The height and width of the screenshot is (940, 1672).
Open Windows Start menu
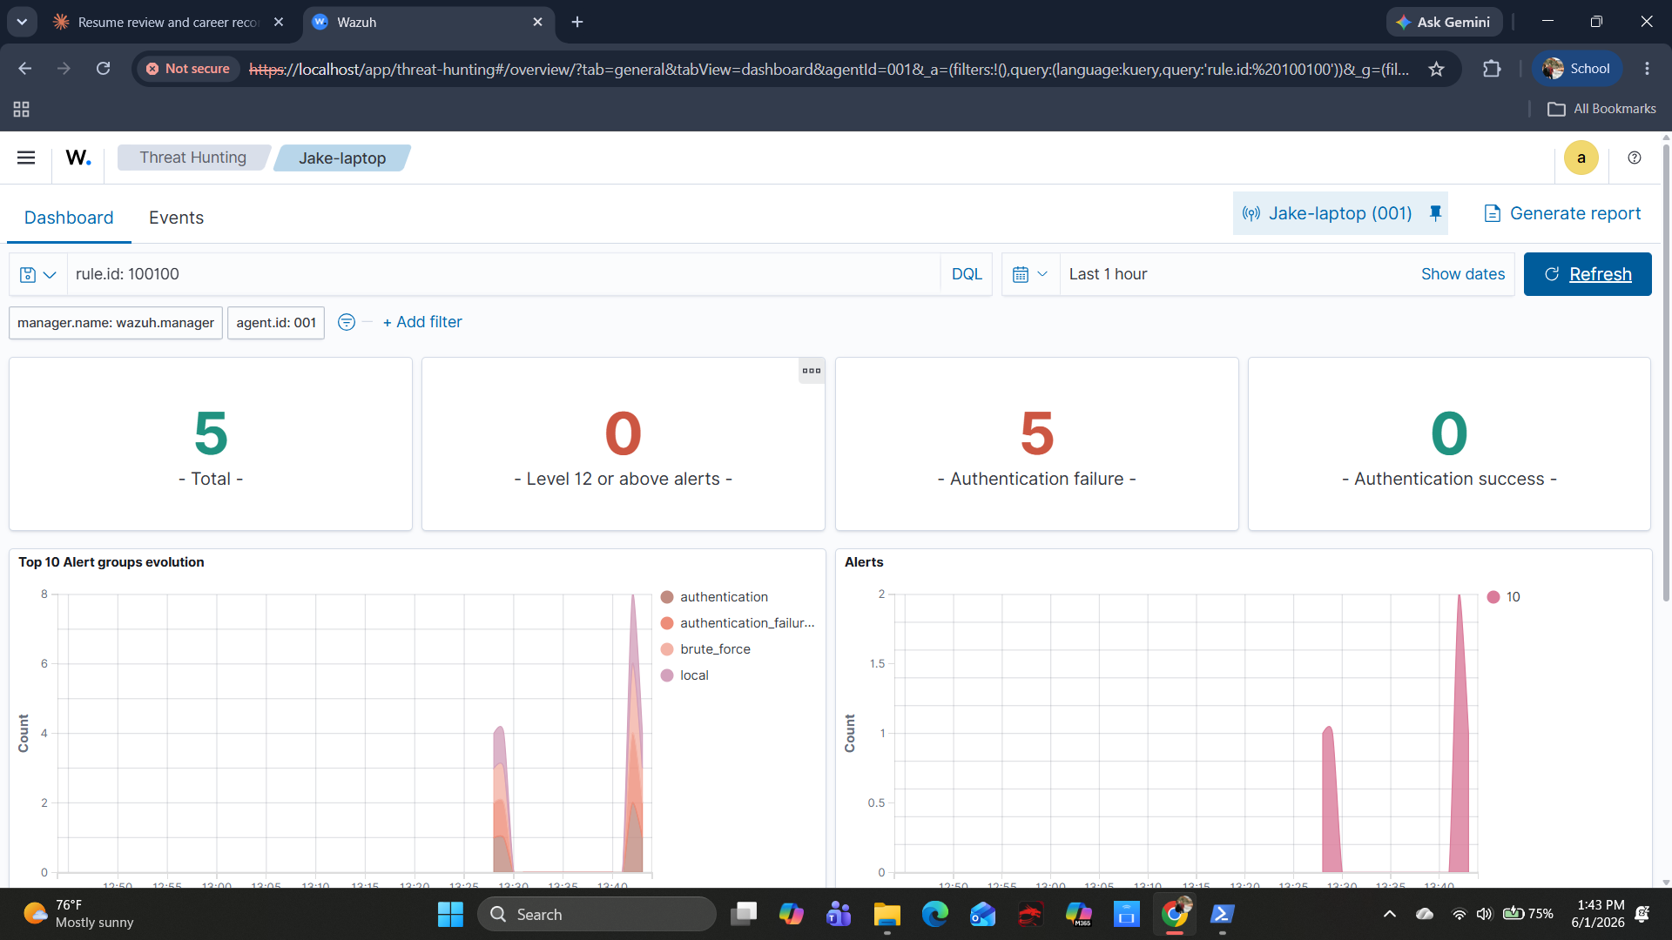point(450,914)
